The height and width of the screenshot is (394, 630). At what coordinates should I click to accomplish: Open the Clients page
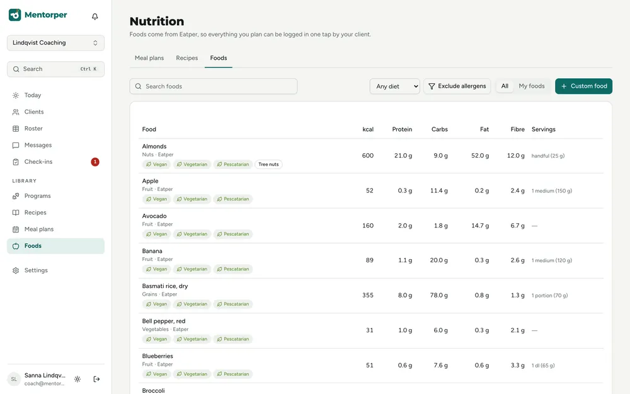pyautogui.click(x=55, y=112)
